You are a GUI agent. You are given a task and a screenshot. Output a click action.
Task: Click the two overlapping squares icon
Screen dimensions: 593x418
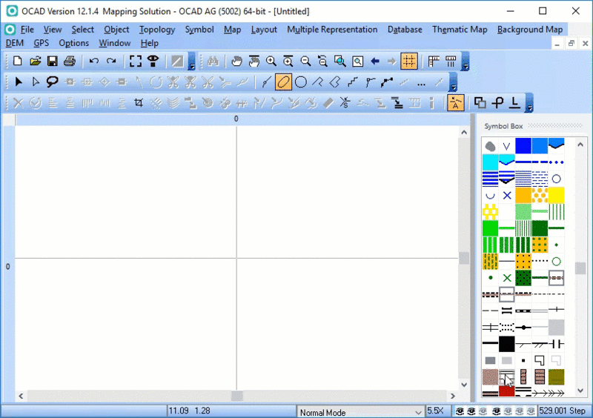[480, 102]
